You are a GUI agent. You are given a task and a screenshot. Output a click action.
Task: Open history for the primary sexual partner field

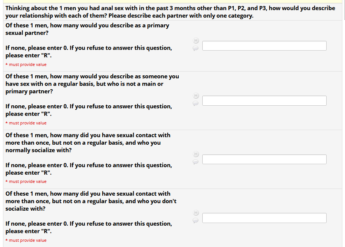click(x=195, y=40)
